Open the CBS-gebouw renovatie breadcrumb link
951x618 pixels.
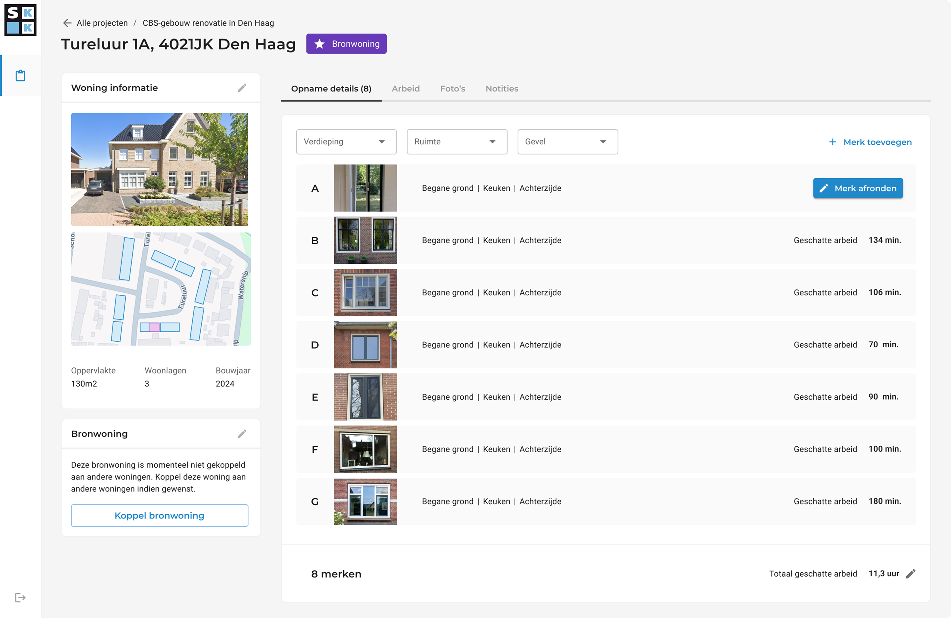208,23
